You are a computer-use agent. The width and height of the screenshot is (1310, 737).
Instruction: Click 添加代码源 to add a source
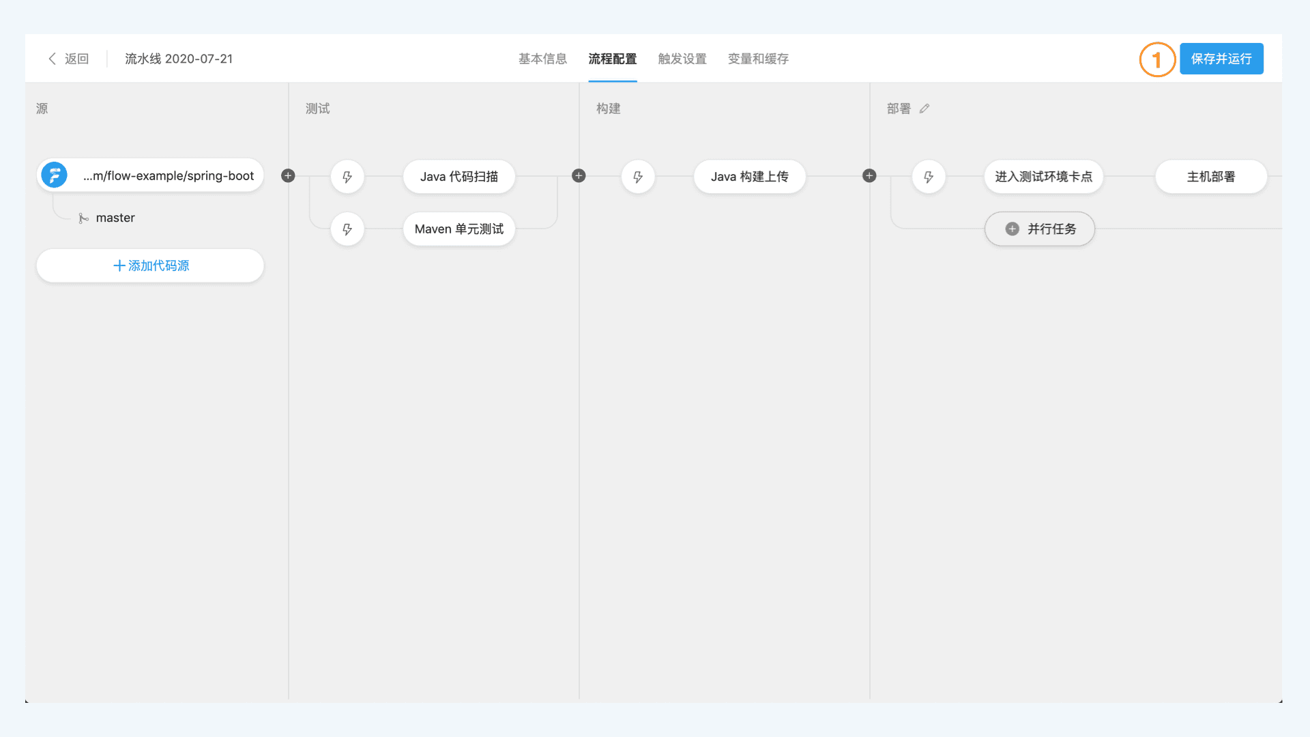(x=150, y=265)
